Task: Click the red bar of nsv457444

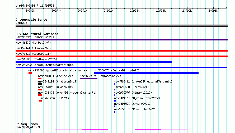Action: pos(121,51)
